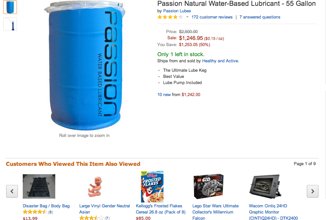The height and width of the screenshot is (220, 326).
Task: Open the Wacom Cintiq monitor image
Action: [266, 186]
